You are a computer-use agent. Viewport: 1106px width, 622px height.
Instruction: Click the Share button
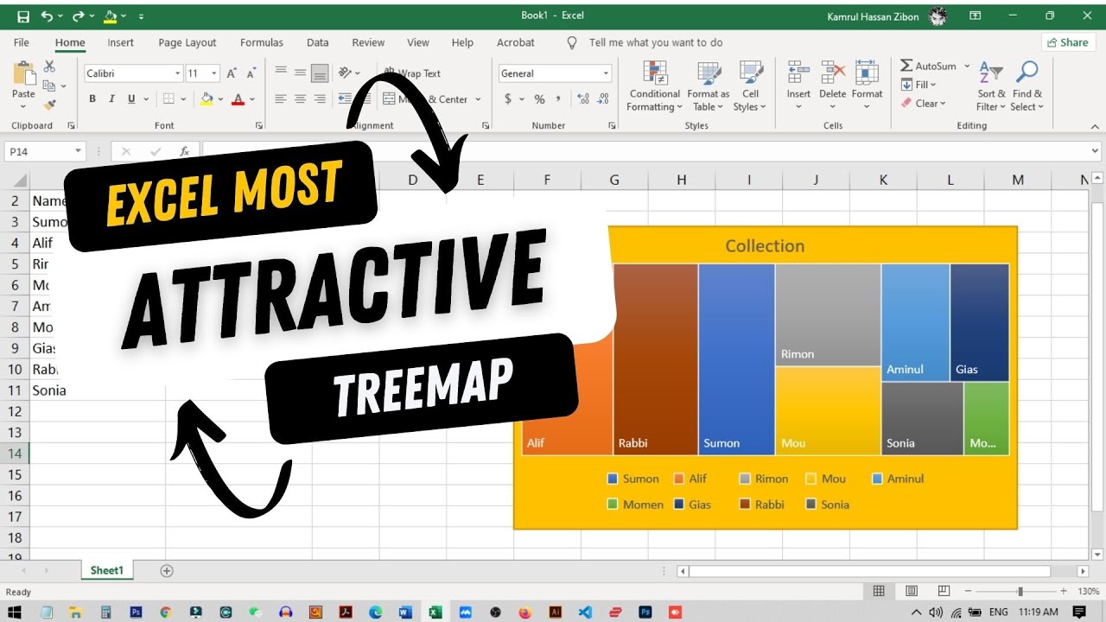[x=1066, y=42]
